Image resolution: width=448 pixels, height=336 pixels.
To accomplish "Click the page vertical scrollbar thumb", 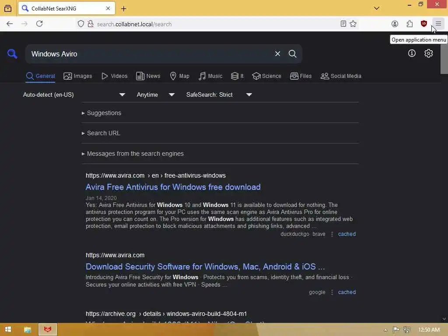I will click(x=444, y=59).
